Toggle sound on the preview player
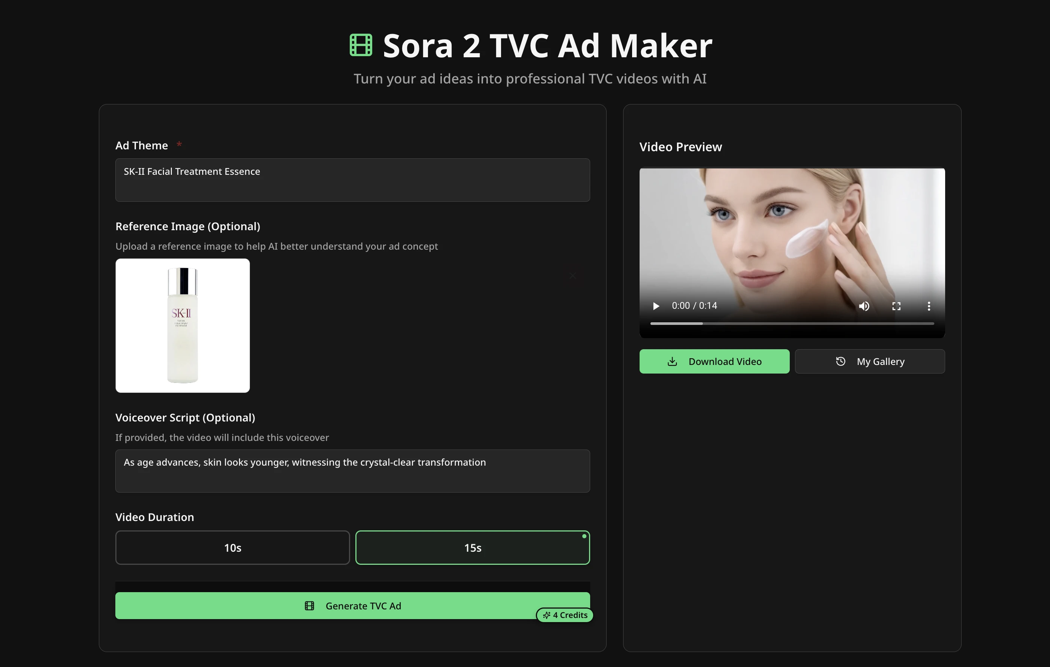Viewport: 1050px width, 667px height. 864,306
